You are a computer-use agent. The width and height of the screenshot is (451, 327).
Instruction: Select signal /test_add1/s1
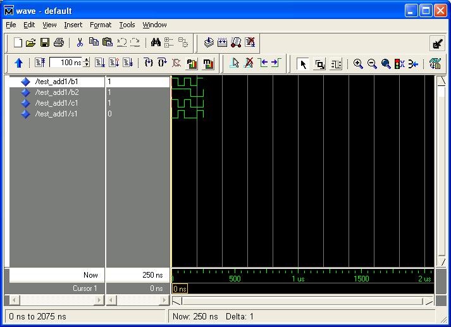(57, 114)
